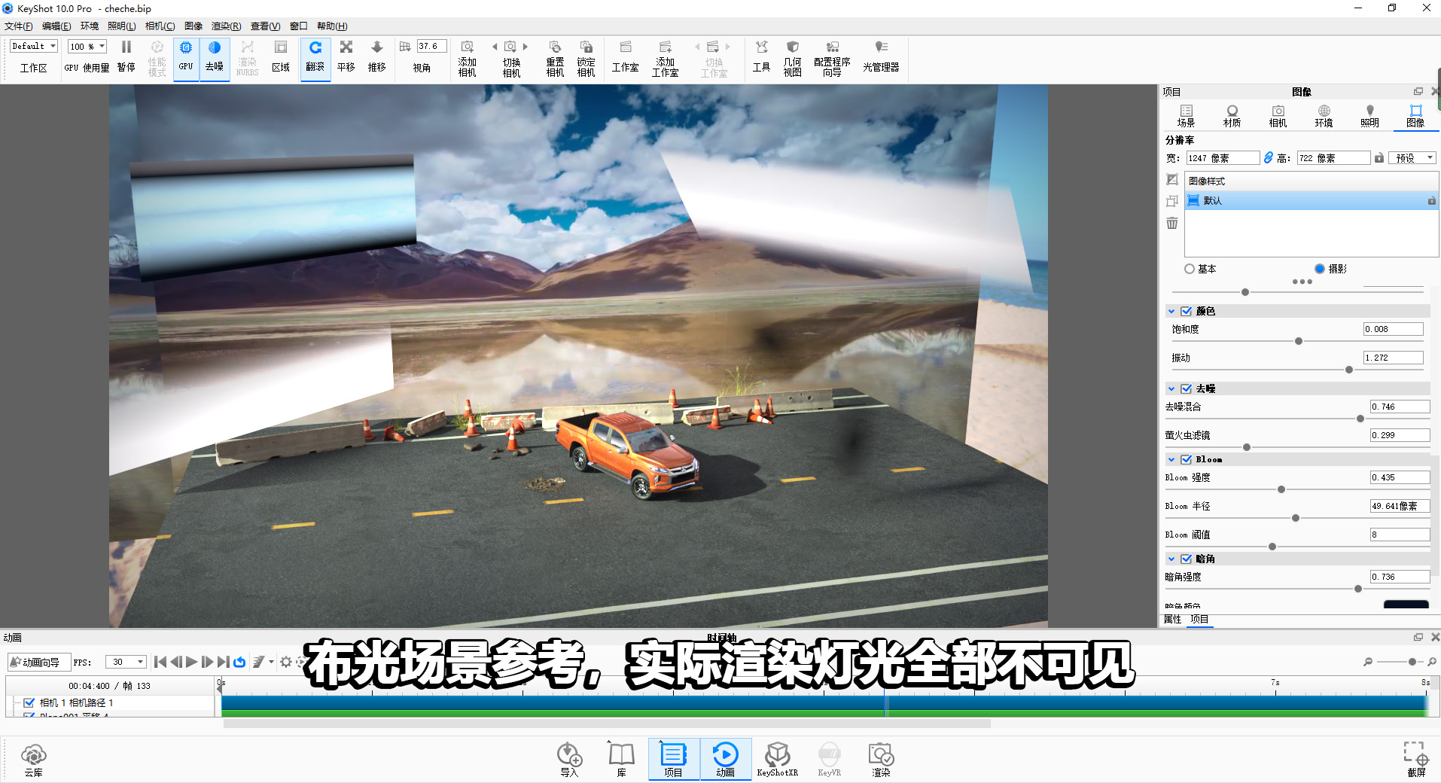Open the 渲染 dialog from the bottom bar
This screenshot has height=783, width=1441.
880,757
